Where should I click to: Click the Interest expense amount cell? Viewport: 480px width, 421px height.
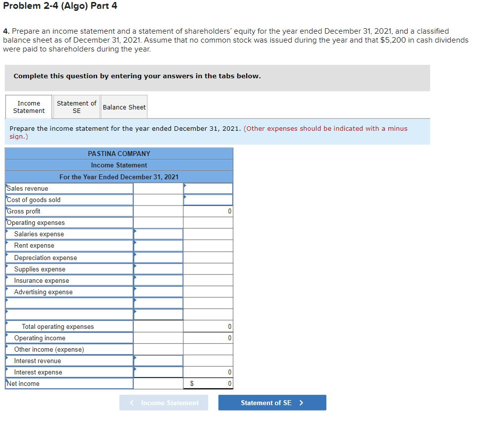158,371
